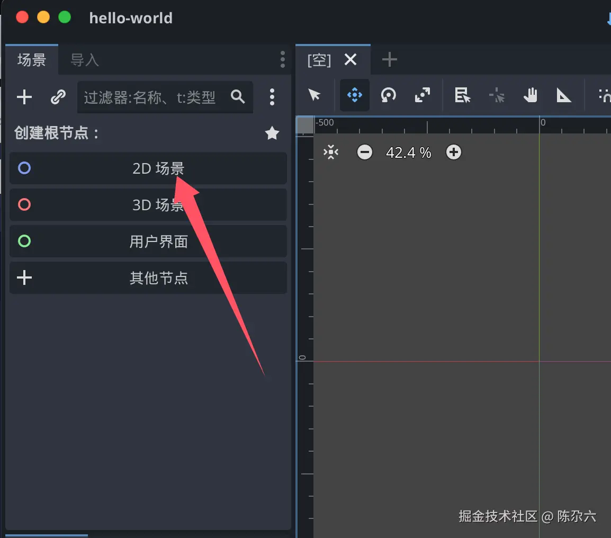611x538 pixels.
Task: Select the 场景 tab
Action: tap(32, 60)
